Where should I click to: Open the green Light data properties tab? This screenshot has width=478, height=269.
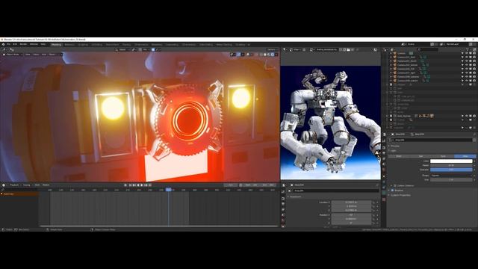click(384, 194)
